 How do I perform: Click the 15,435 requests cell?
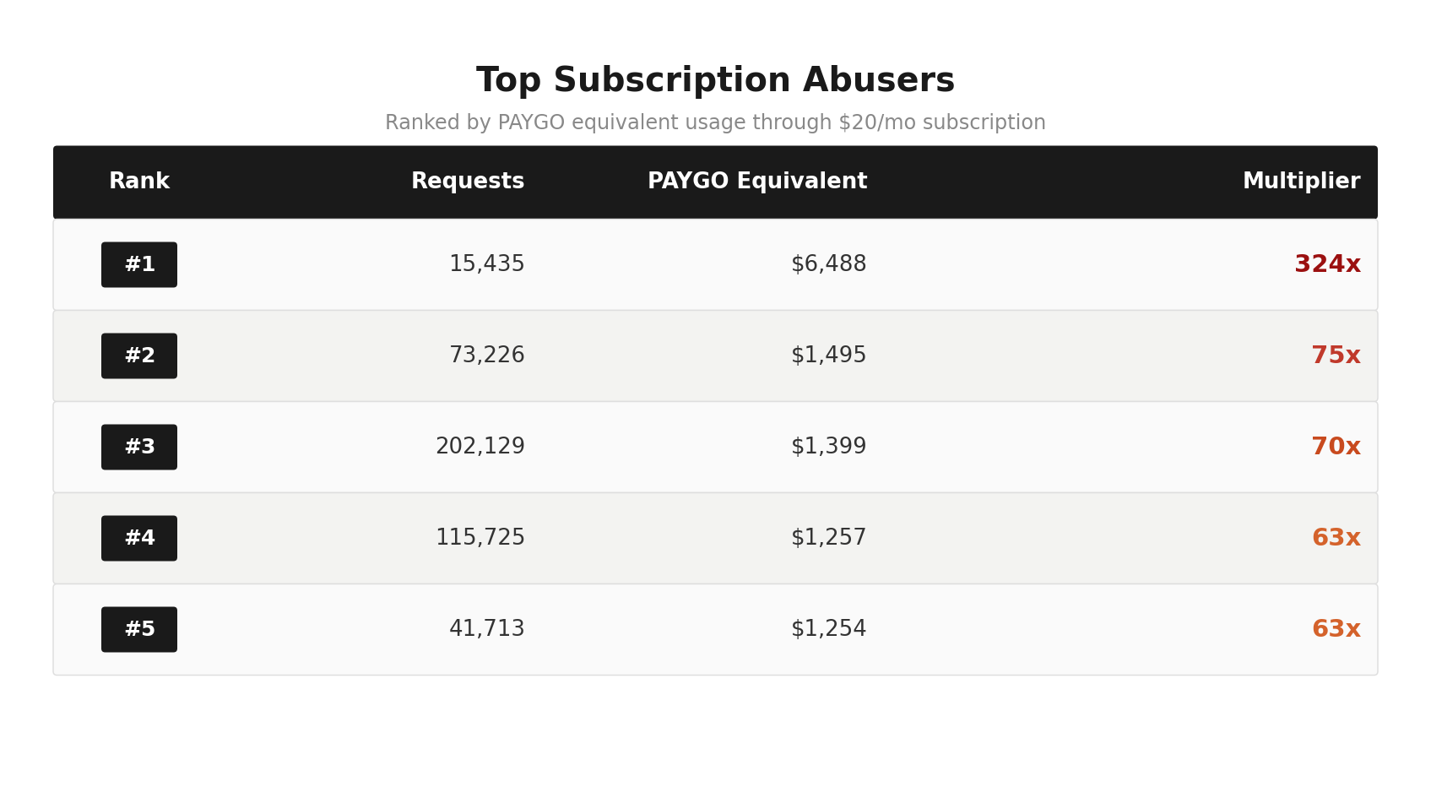(486, 264)
